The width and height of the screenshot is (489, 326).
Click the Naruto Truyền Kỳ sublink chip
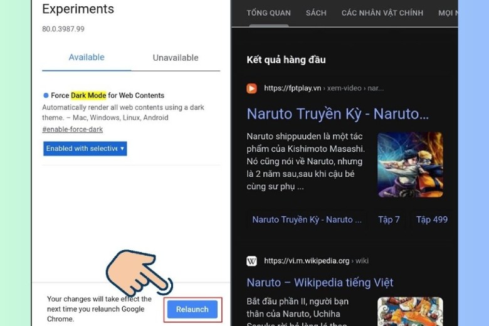(307, 219)
